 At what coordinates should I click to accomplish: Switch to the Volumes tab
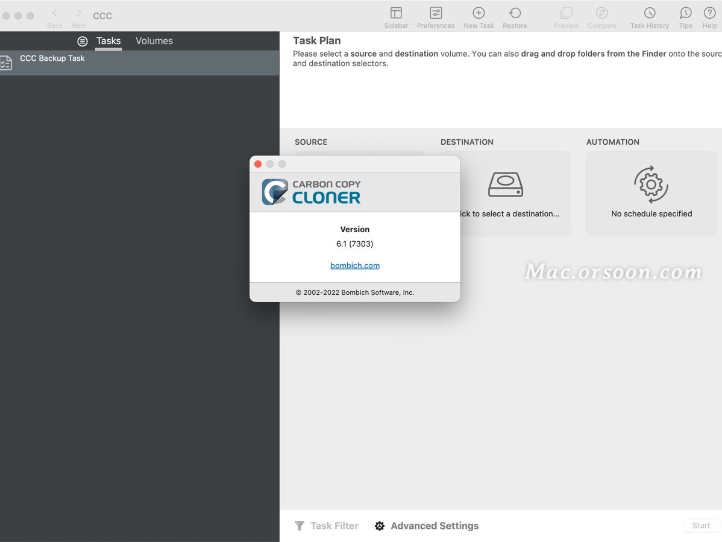tap(154, 40)
